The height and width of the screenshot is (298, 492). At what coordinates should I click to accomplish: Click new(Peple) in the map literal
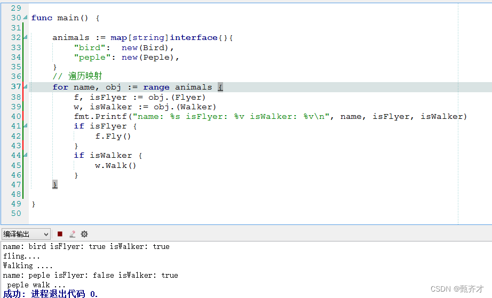[148, 58]
